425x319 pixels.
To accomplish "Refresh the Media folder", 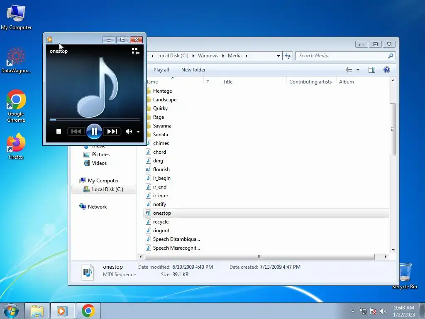I will [288, 56].
